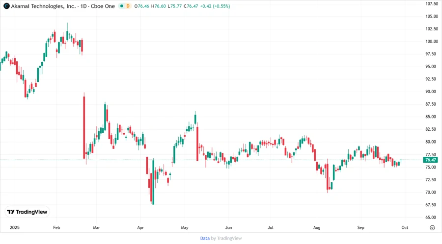Image resolution: width=442 pixels, height=244 pixels.
Task: Click the Mar label on time axis
Action: click(96, 228)
